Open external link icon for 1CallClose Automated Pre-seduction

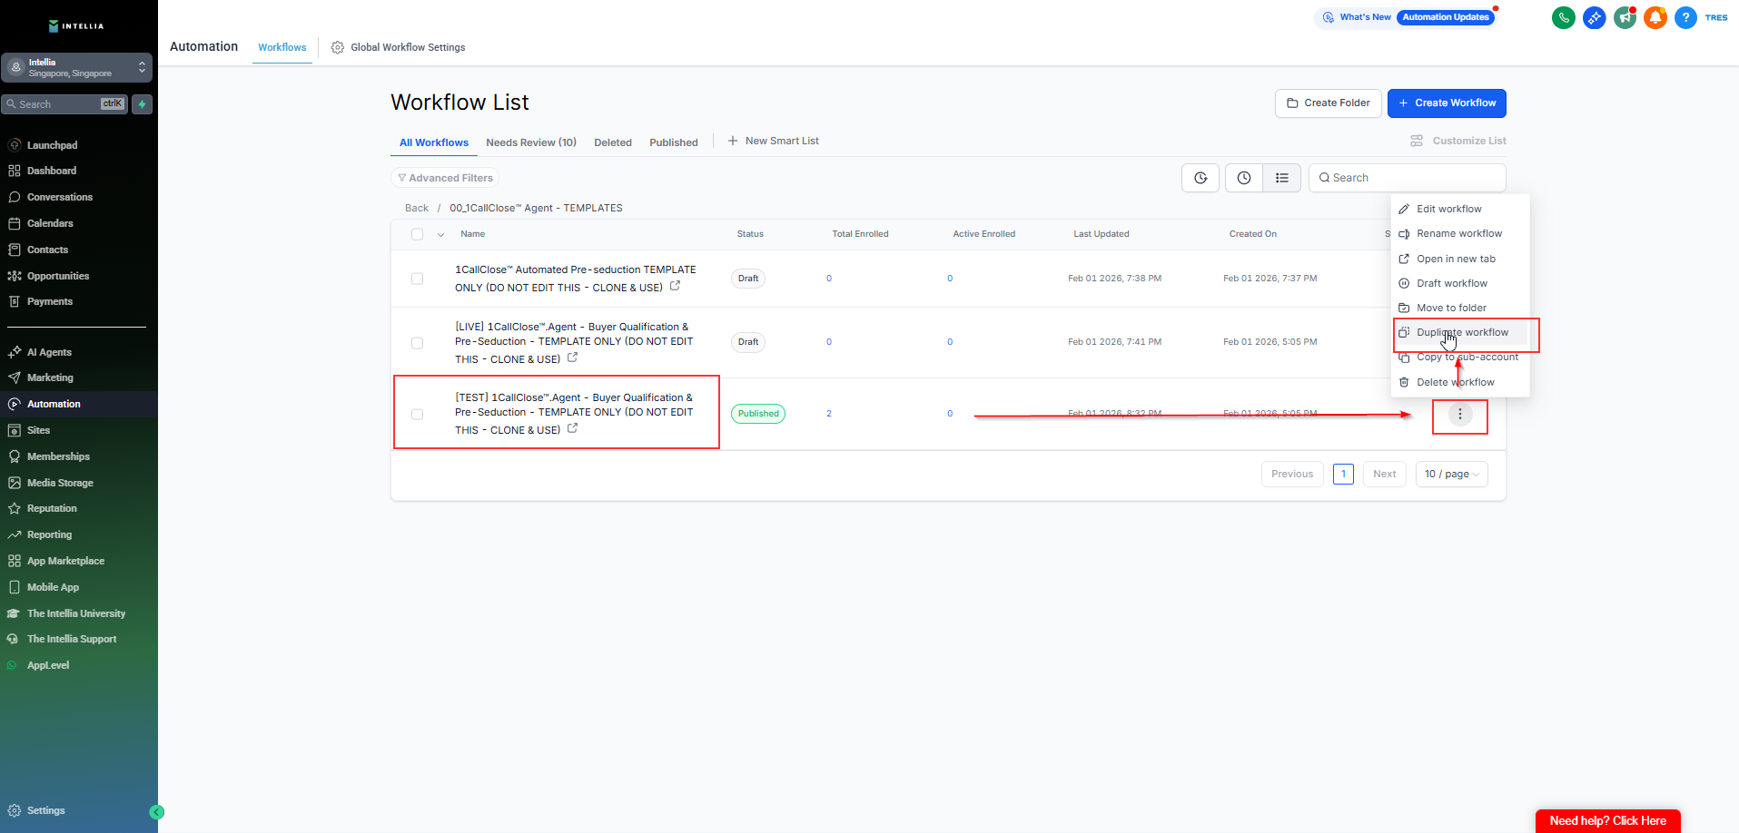click(675, 286)
